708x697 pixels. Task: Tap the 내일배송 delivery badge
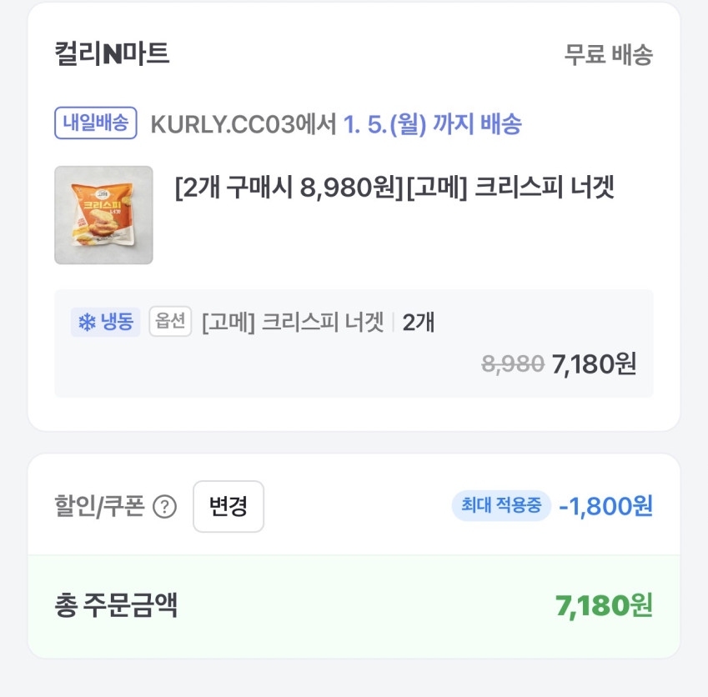click(x=96, y=123)
